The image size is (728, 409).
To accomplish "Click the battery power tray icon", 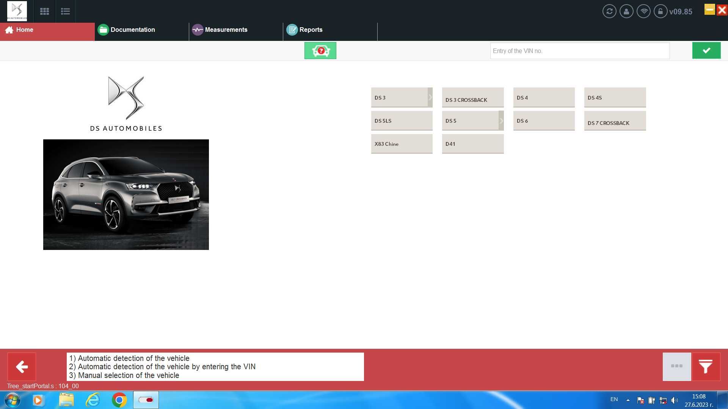I will (x=651, y=400).
